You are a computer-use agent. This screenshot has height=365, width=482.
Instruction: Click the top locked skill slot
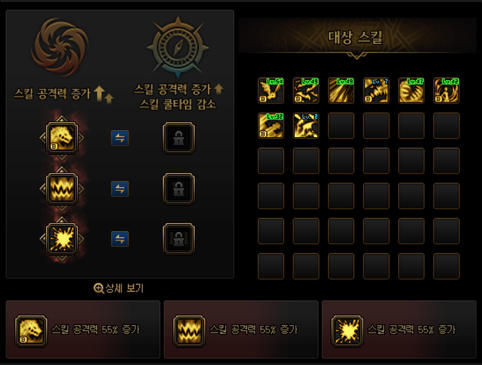[179, 138]
